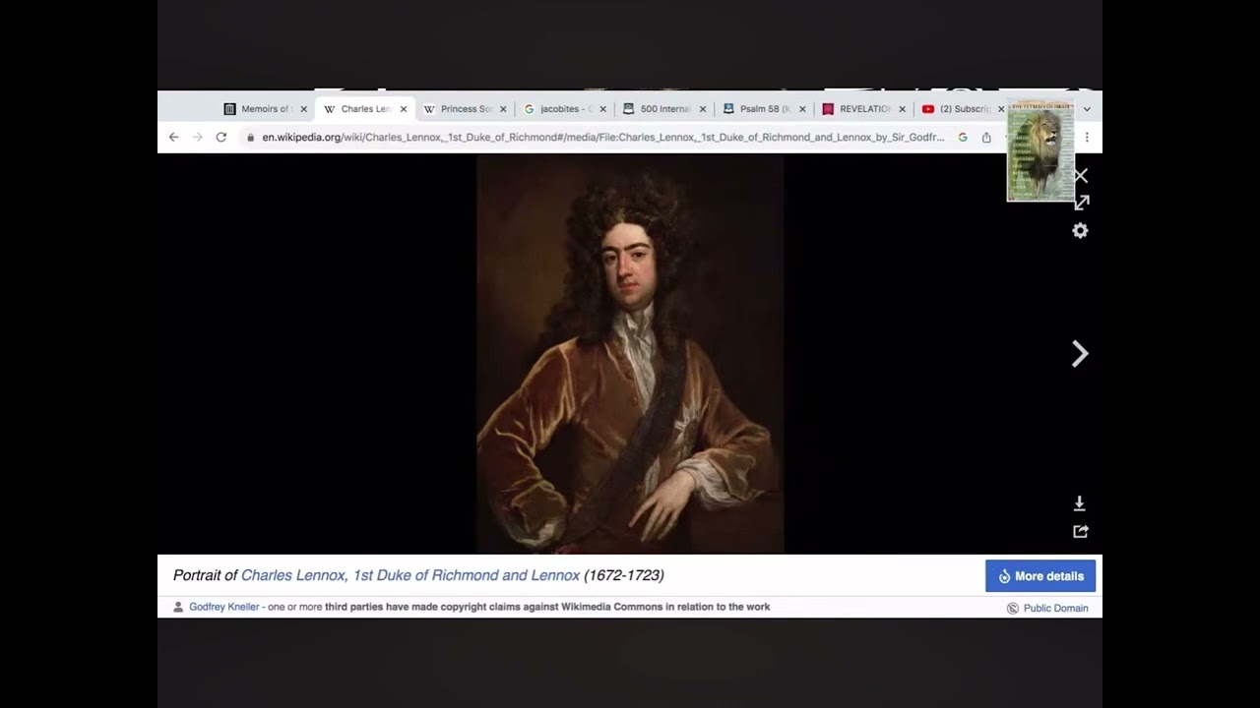Click the copyright claims notice text

[x=547, y=607]
